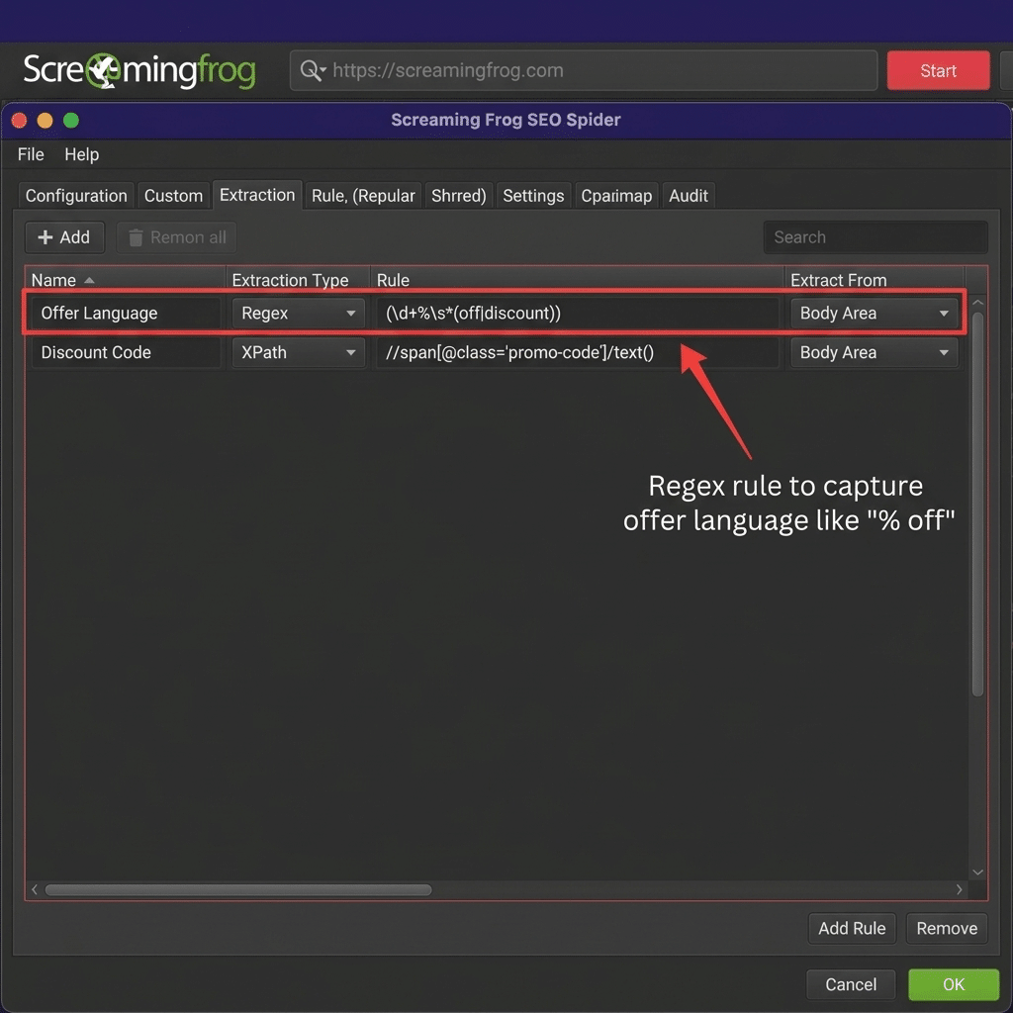The height and width of the screenshot is (1013, 1013).
Task: Click the Name column header
Action: (x=126, y=280)
